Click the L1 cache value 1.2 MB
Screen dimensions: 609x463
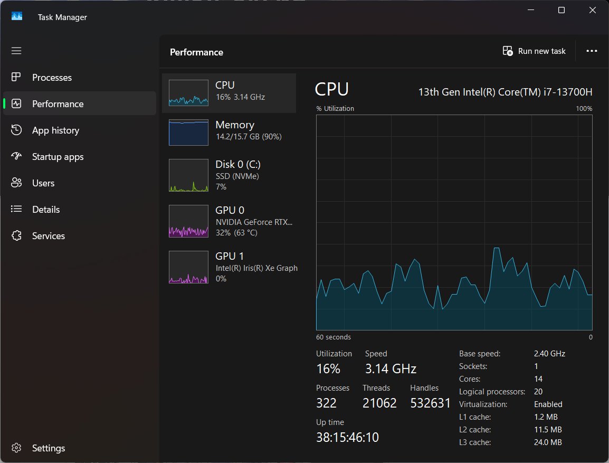pyautogui.click(x=546, y=417)
